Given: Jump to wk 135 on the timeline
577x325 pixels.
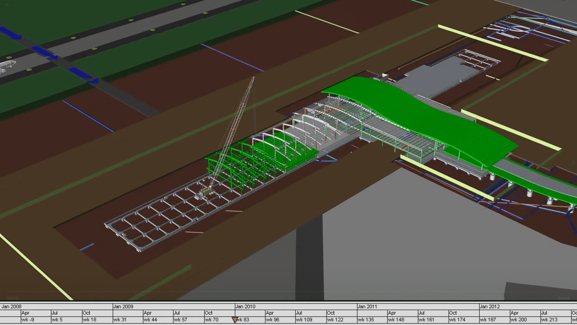Looking at the screenshot, I should pos(366,320).
